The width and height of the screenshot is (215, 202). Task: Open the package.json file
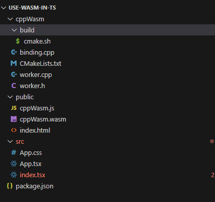click(107, 186)
